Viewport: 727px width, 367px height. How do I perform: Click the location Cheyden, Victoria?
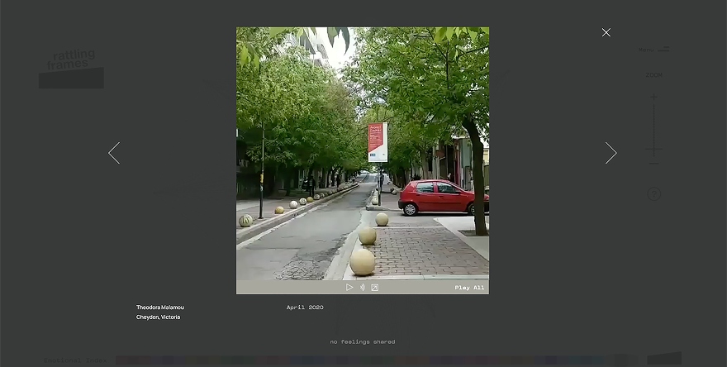[x=158, y=317]
